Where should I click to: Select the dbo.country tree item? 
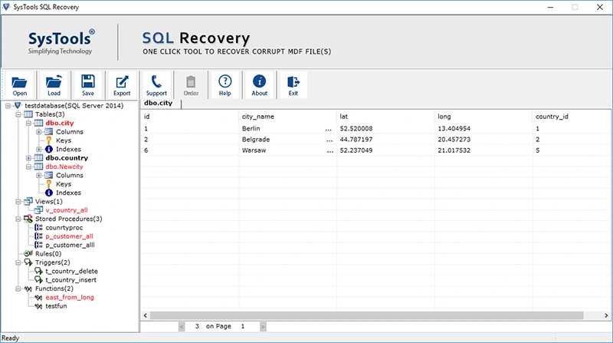pos(67,158)
